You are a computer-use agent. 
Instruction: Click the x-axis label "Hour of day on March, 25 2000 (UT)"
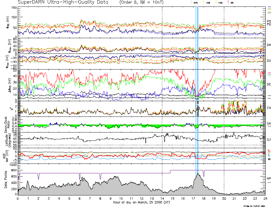click(141, 203)
